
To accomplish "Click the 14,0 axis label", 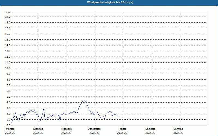I will 8,45.
